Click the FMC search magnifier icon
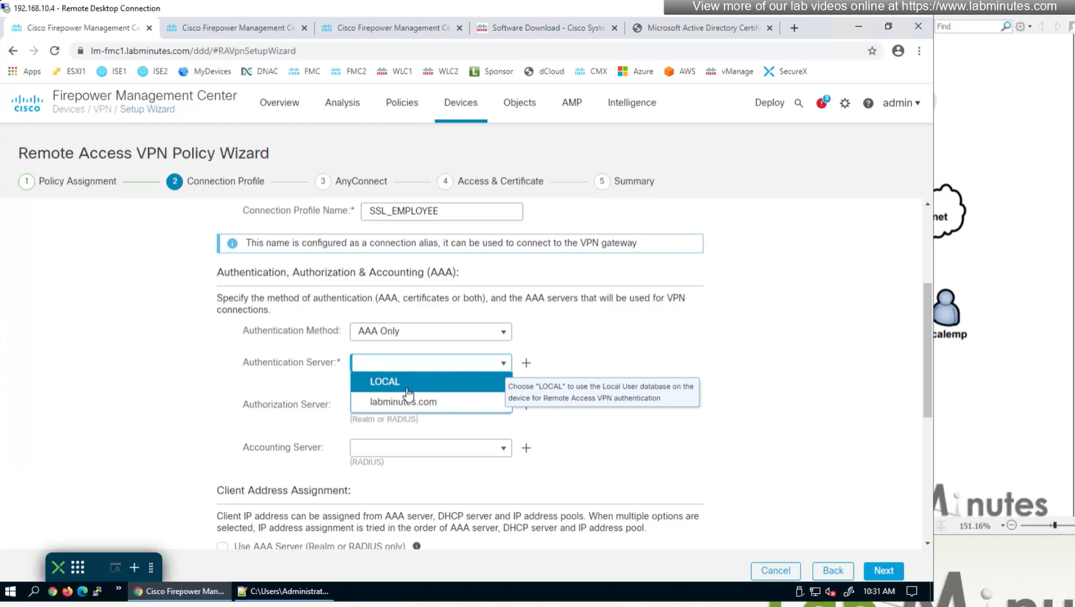Screen dimensions: 1075x607 point(798,103)
